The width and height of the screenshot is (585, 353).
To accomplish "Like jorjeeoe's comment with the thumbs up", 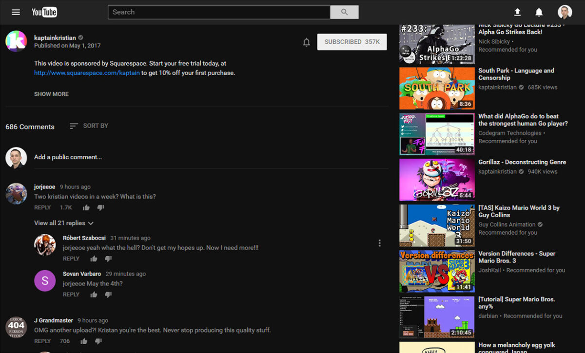I will [x=86, y=207].
